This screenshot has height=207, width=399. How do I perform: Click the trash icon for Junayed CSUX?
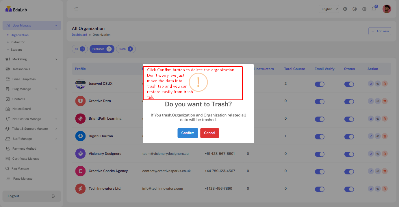click(385, 84)
